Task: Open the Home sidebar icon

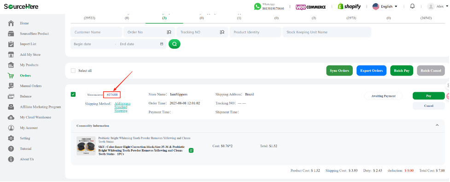Action: 11,23
